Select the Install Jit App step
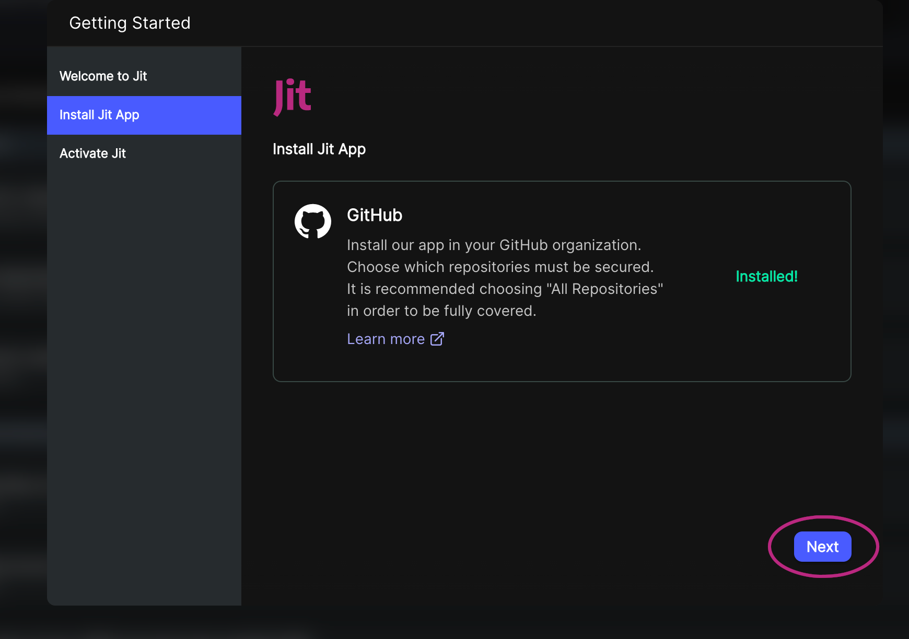 click(x=144, y=115)
